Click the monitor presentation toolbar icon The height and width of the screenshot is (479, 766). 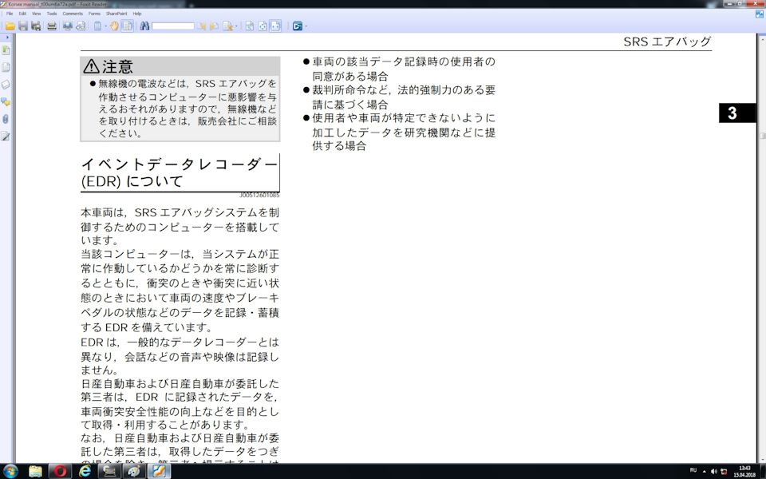point(67,26)
